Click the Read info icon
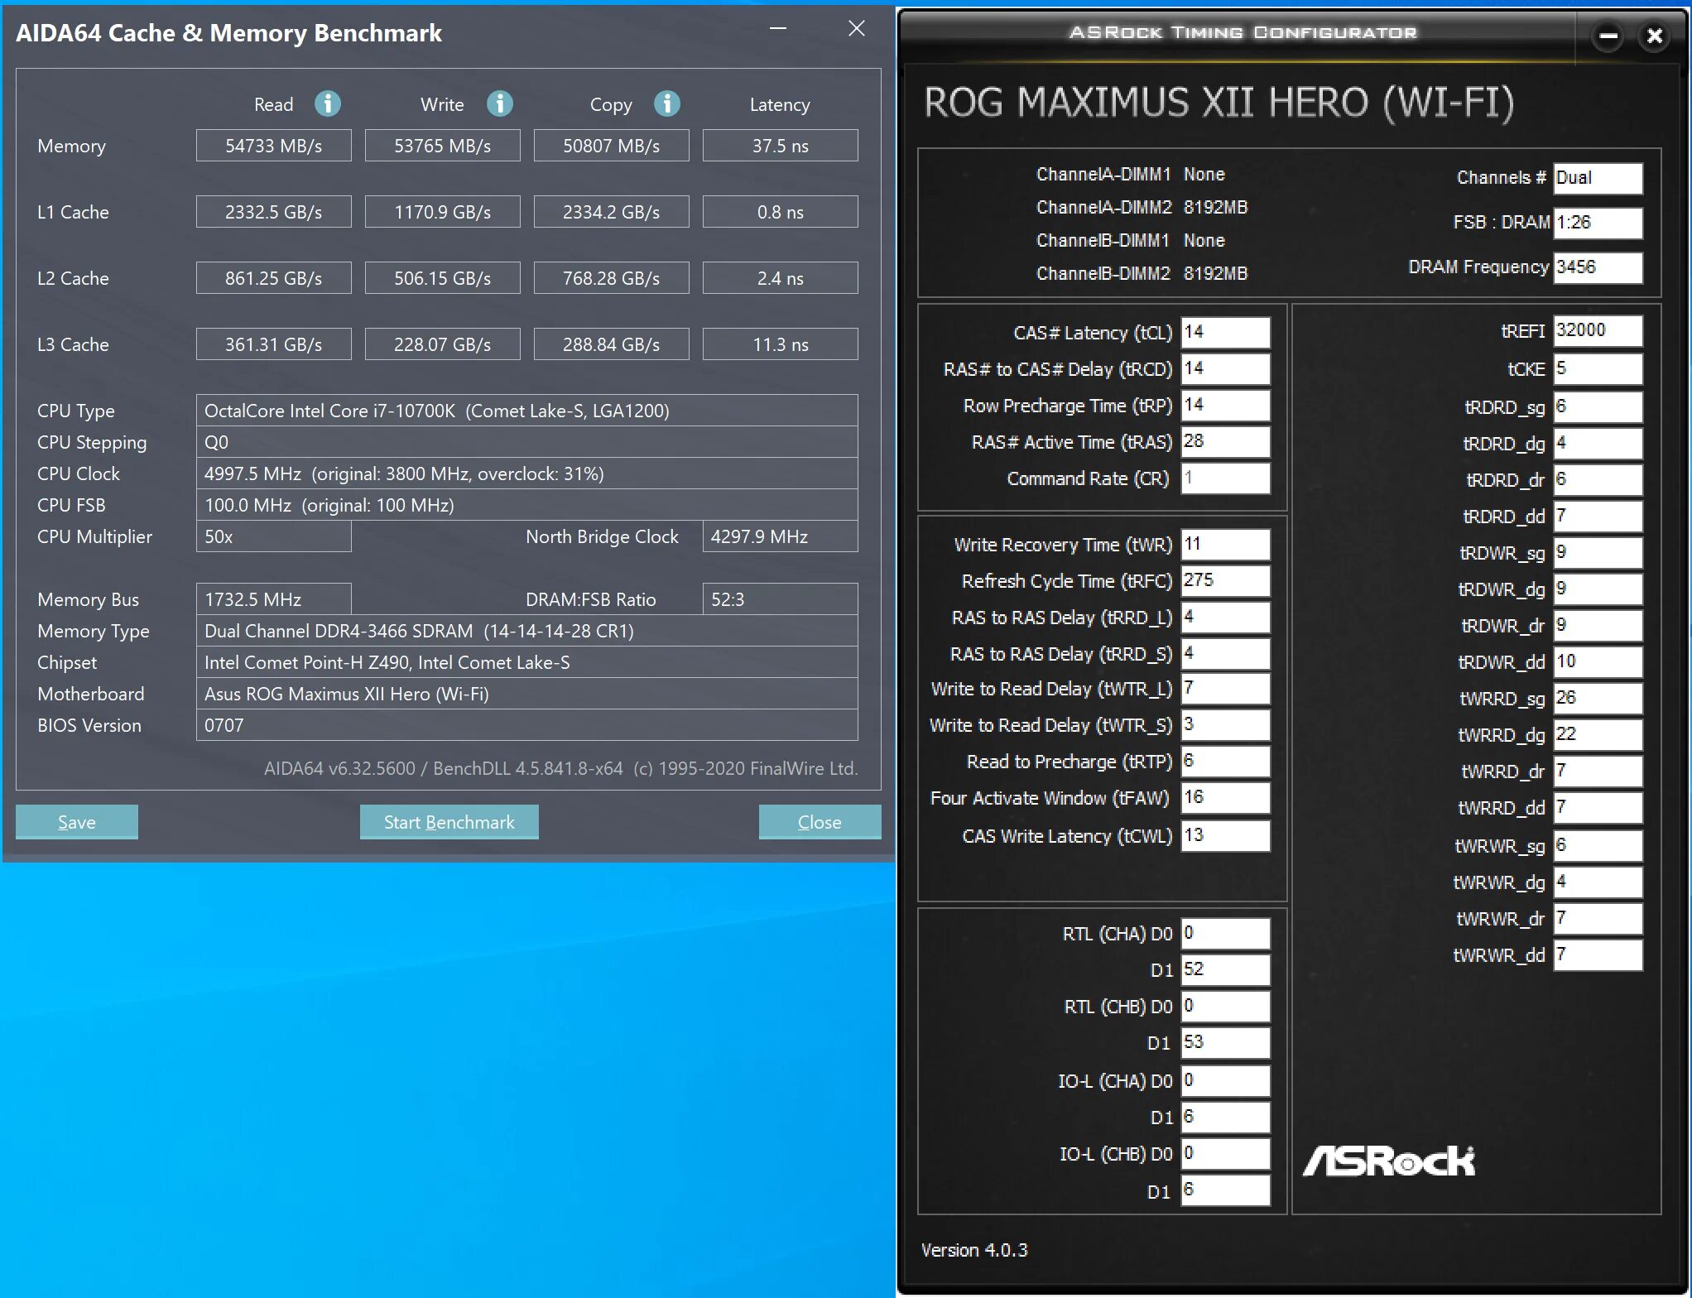 click(328, 103)
